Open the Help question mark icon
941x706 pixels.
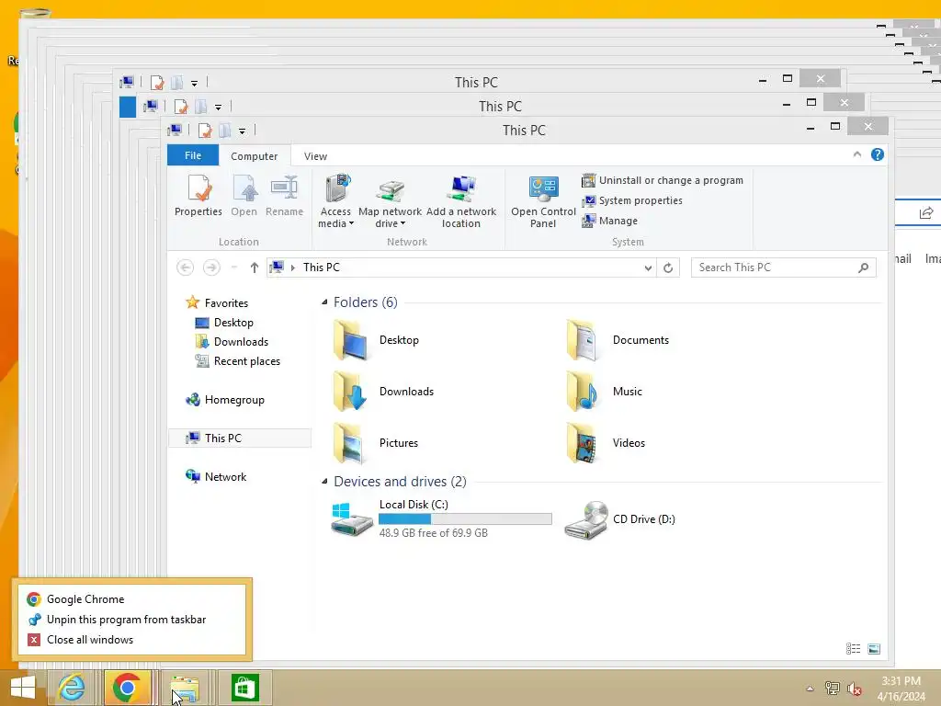(878, 154)
